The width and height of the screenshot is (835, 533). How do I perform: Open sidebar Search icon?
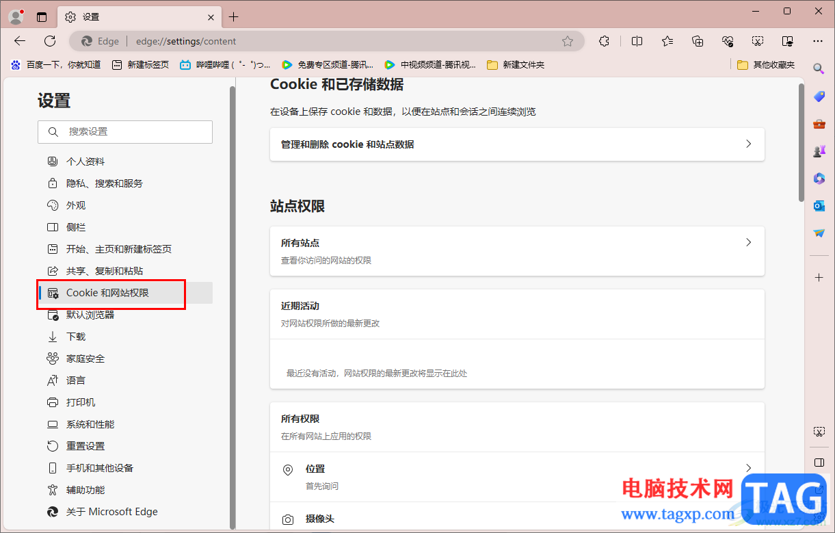pos(819,68)
